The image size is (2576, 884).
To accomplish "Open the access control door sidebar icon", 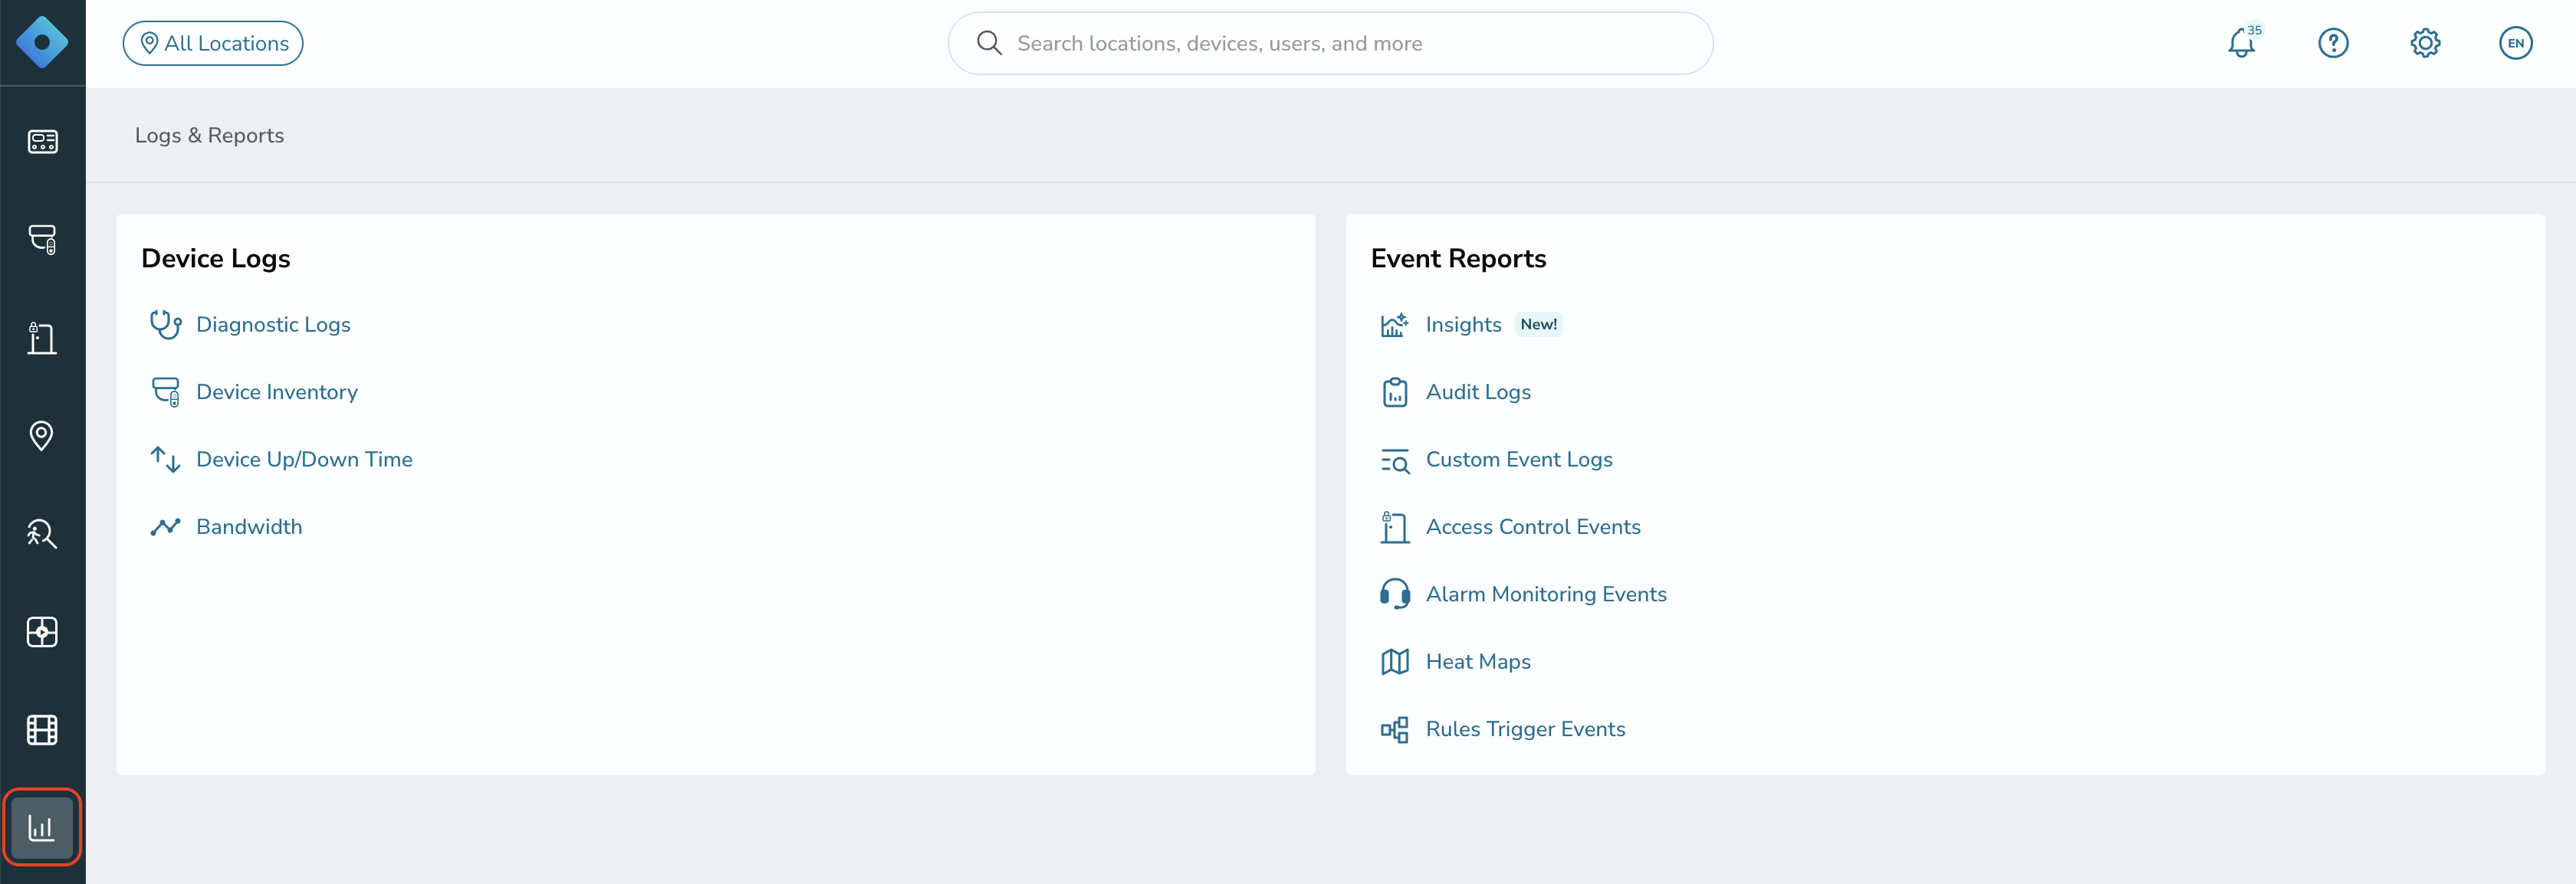I will point(42,338).
